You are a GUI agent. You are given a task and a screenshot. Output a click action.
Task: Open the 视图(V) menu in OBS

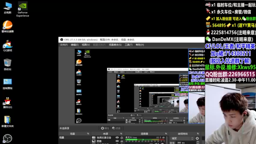coord(86,45)
